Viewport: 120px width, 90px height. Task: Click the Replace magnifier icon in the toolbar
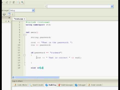pos(22,2)
